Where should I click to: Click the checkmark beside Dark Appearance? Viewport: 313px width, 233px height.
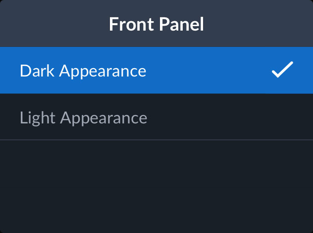pos(282,71)
